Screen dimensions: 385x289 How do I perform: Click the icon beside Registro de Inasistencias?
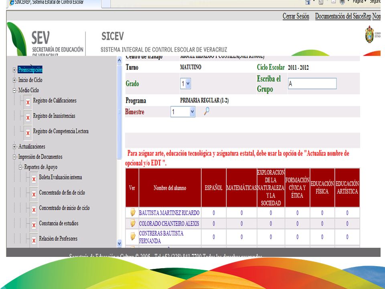28,117
